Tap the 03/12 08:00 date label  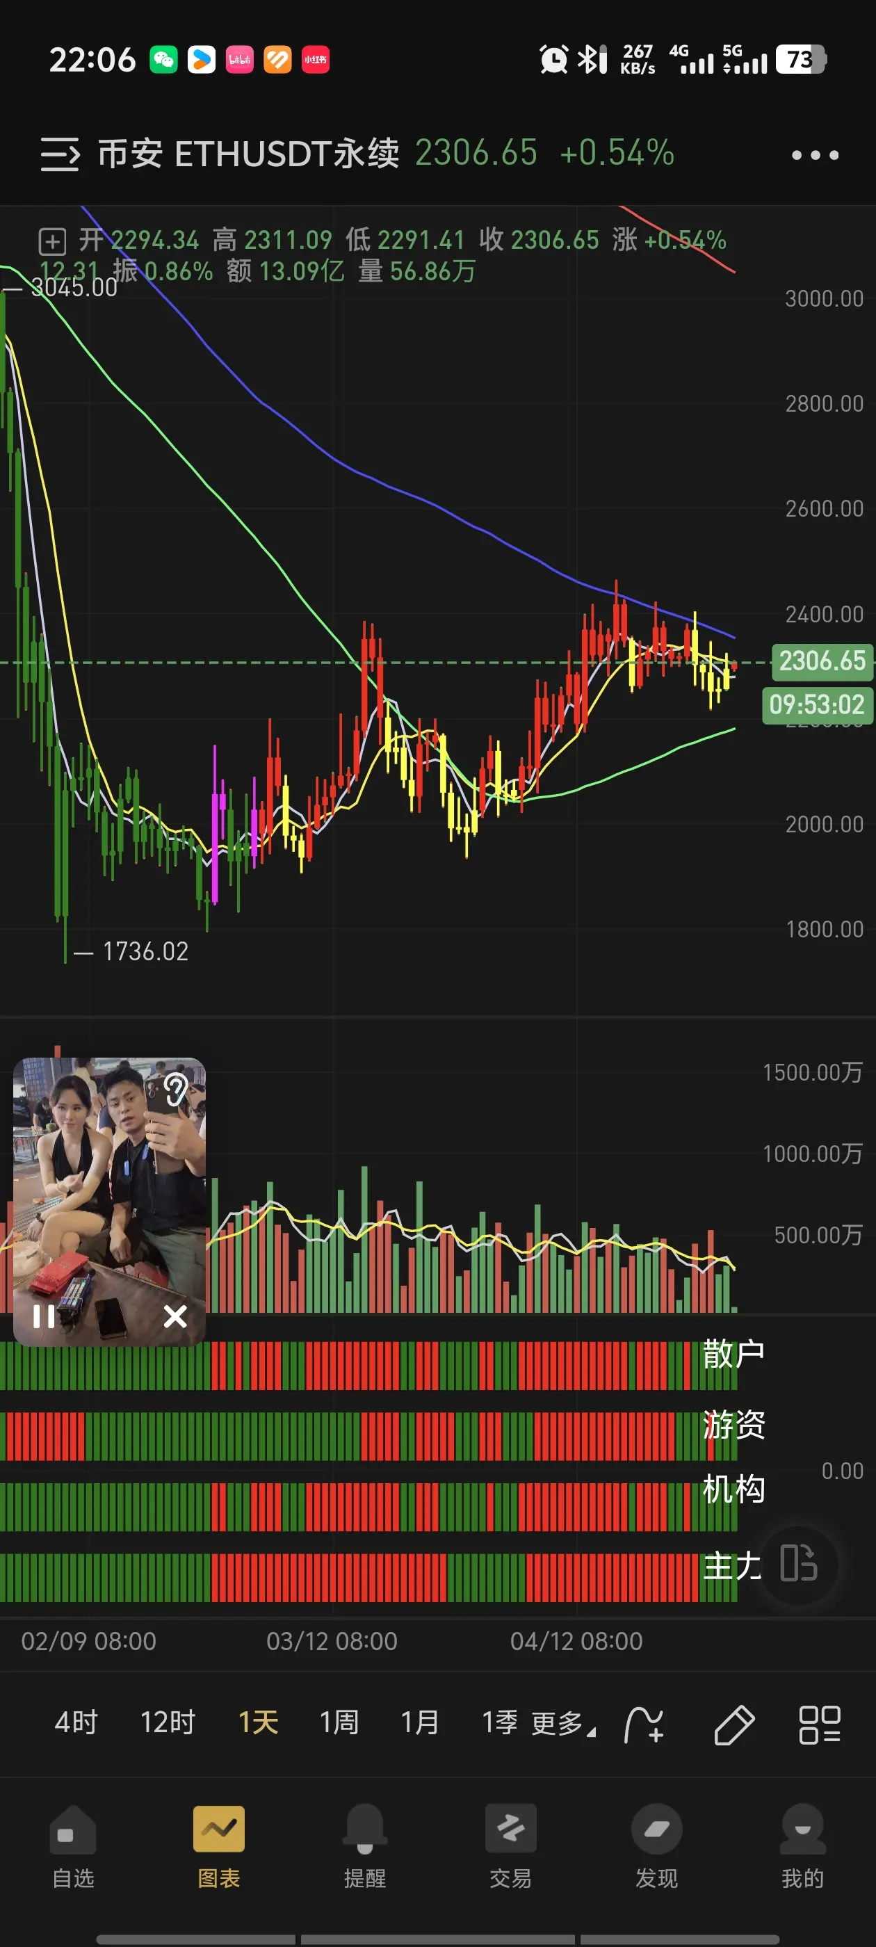(332, 1641)
